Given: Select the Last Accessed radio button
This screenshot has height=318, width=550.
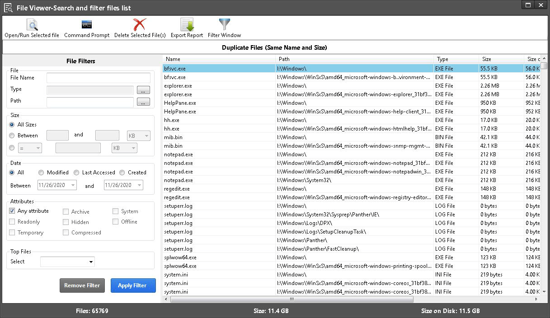Looking at the screenshot, I should click(x=76, y=173).
